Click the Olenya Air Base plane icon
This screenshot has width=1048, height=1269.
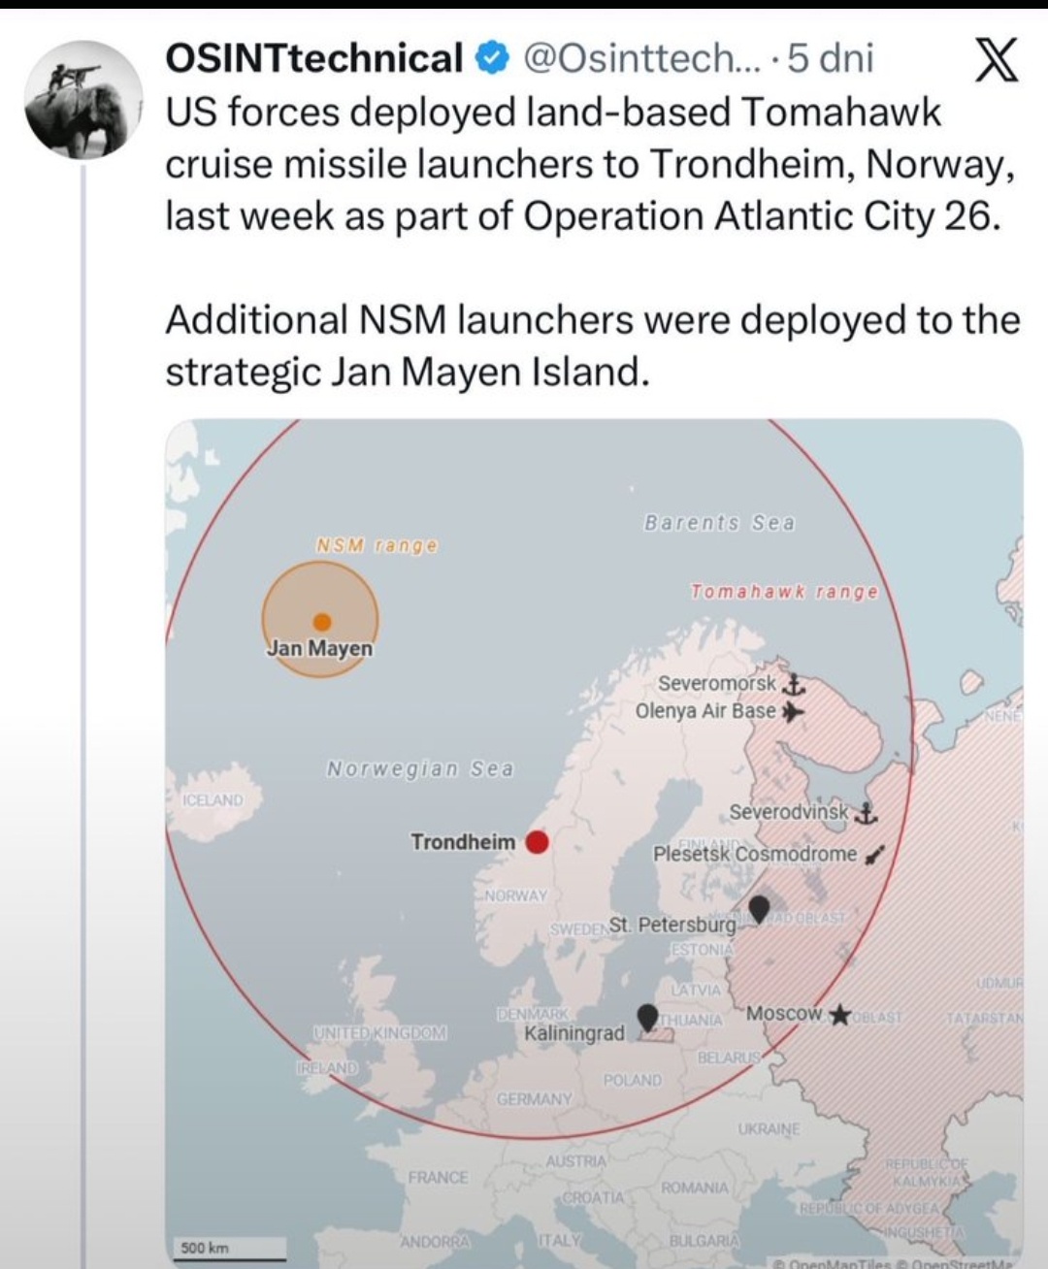pos(793,712)
